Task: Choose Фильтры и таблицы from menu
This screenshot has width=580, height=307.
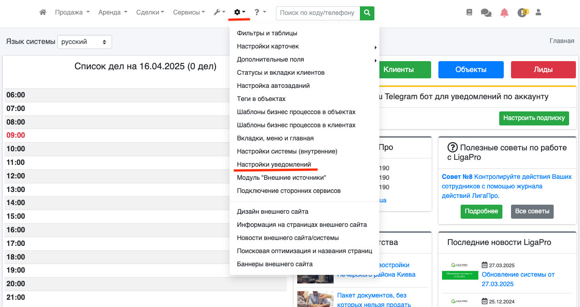Action: pyautogui.click(x=267, y=33)
